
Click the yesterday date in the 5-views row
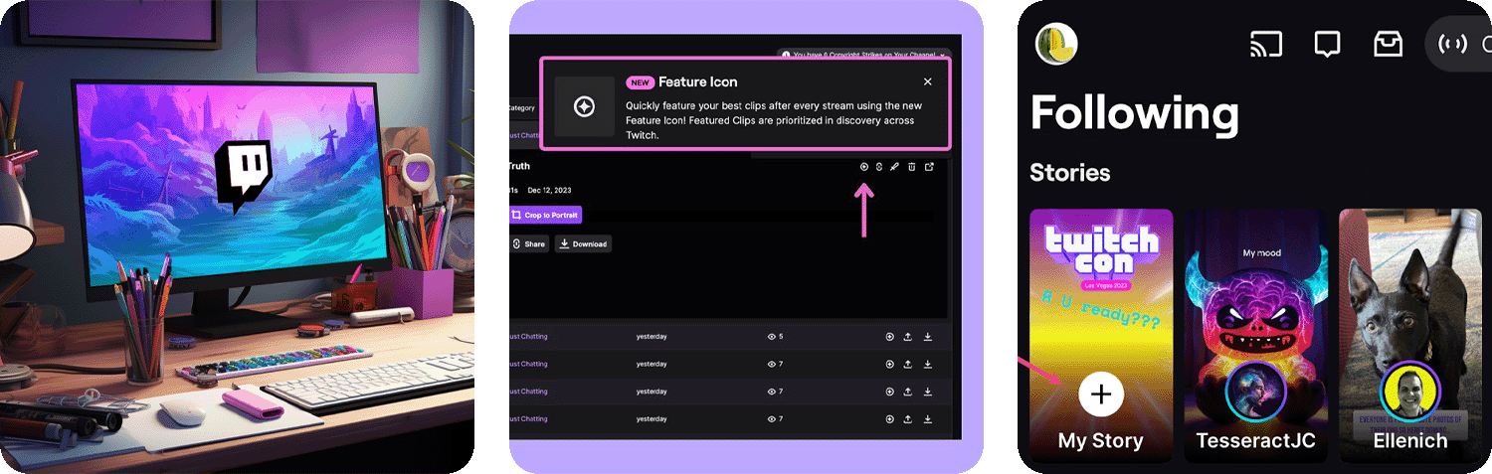point(652,337)
